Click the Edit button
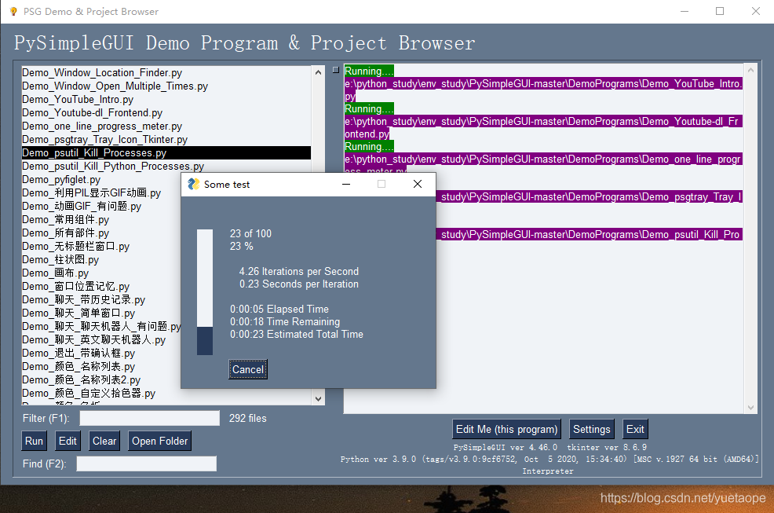Viewport: 774px width, 513px height. pos(68,441)
